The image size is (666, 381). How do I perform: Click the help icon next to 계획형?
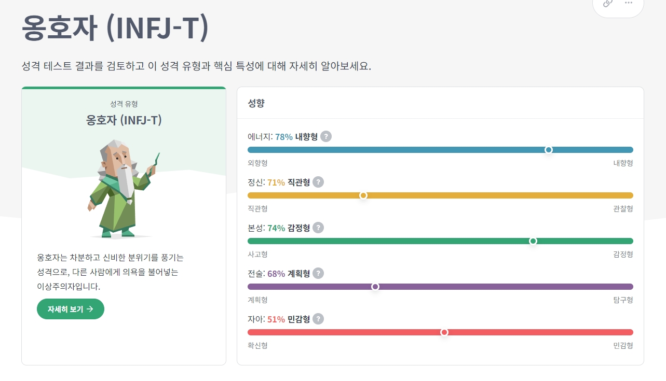(x=318, y=273)
